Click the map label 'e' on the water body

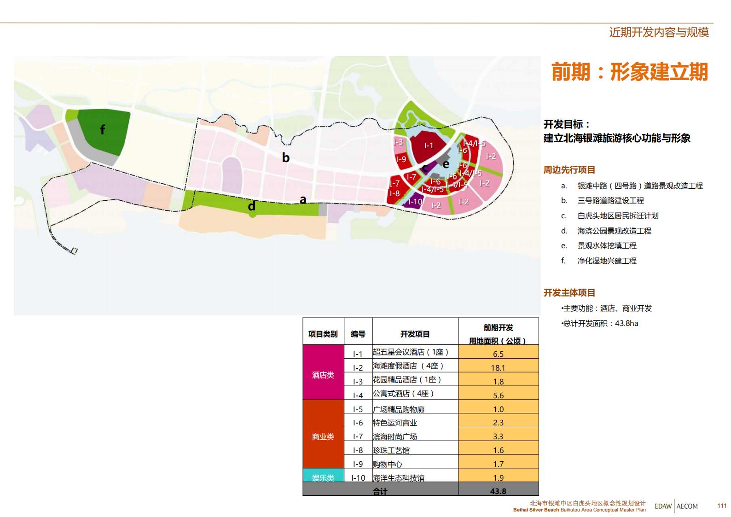tap(446, 163)
